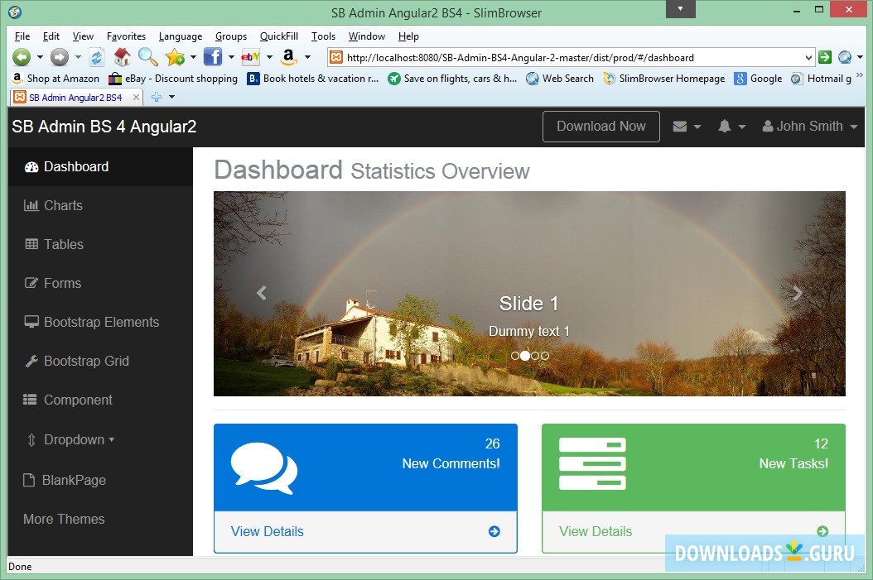873x580 pixels.
Task: Click the new tab plus icon
Action: [157, 97]
